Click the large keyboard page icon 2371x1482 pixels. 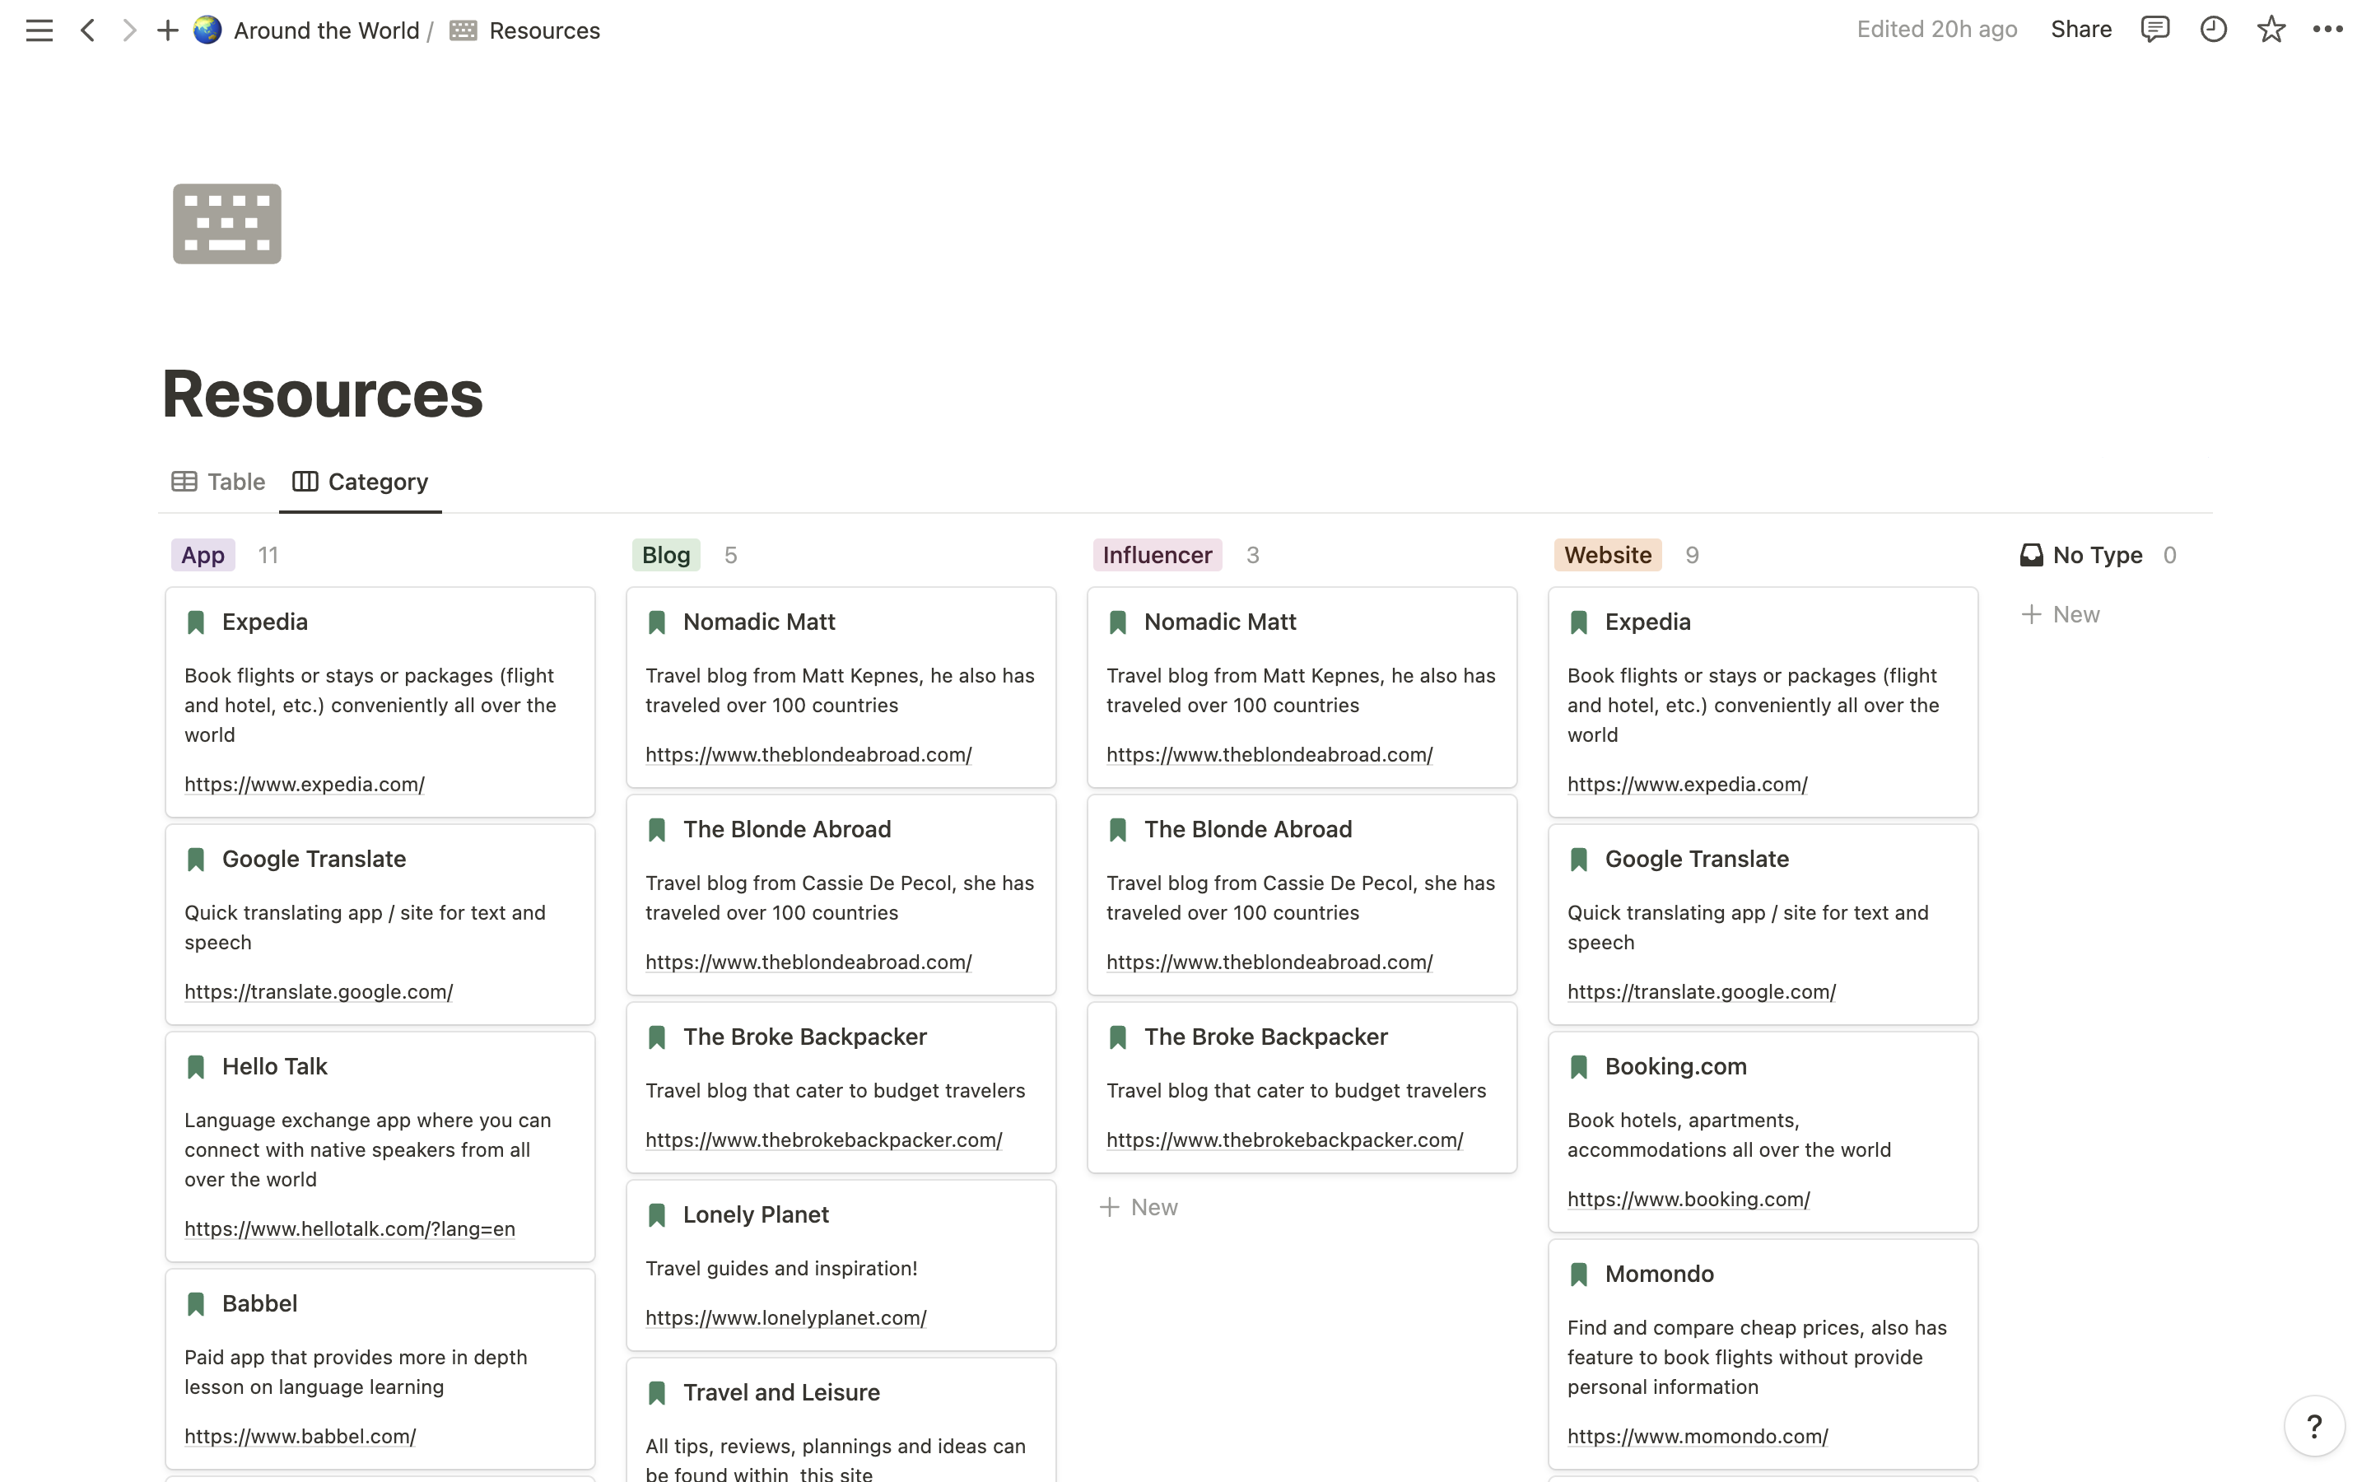point(227,223)
